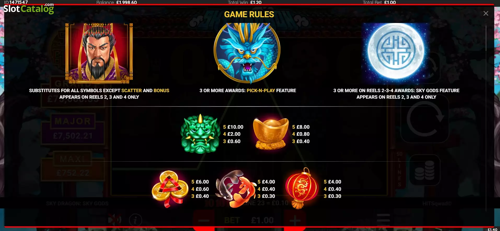The width and height of the screenshot is (500, 231).
Task: Click the blue dragon scatter symbol
Action: click(x=247, y=53)
